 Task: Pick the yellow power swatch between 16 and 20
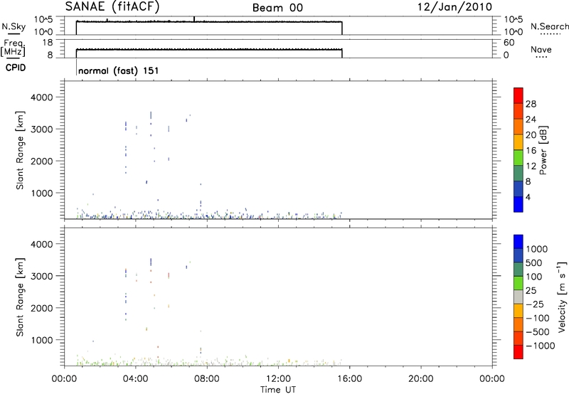tap(519, 142)
